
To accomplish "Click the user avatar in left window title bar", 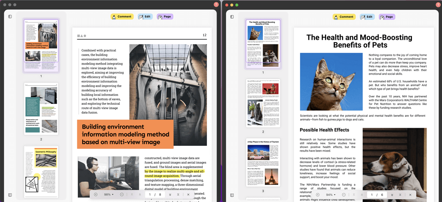I will pyautogui.click(x=216, y=4).
